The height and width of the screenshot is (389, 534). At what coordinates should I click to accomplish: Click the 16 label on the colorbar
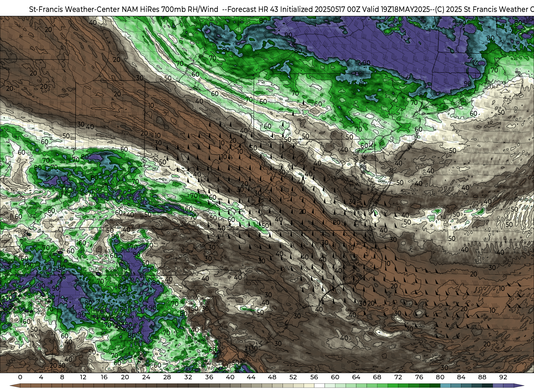coord(104,377)
